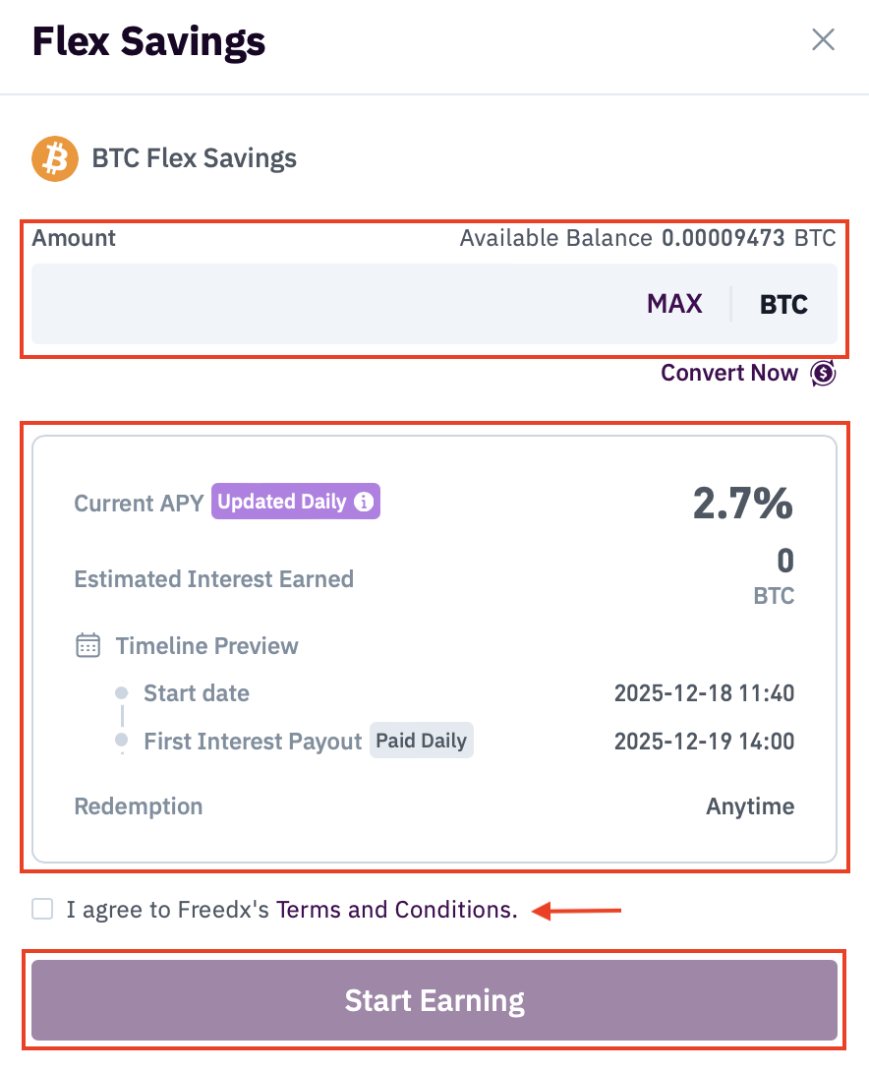The height and width of the screenshot is (1072, 869).
Task: Click the Start Earning button
Action: (434, 1000)
